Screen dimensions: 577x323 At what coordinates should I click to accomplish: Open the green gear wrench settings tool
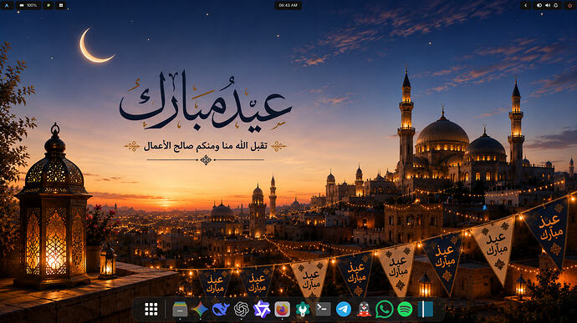(303, 310)
